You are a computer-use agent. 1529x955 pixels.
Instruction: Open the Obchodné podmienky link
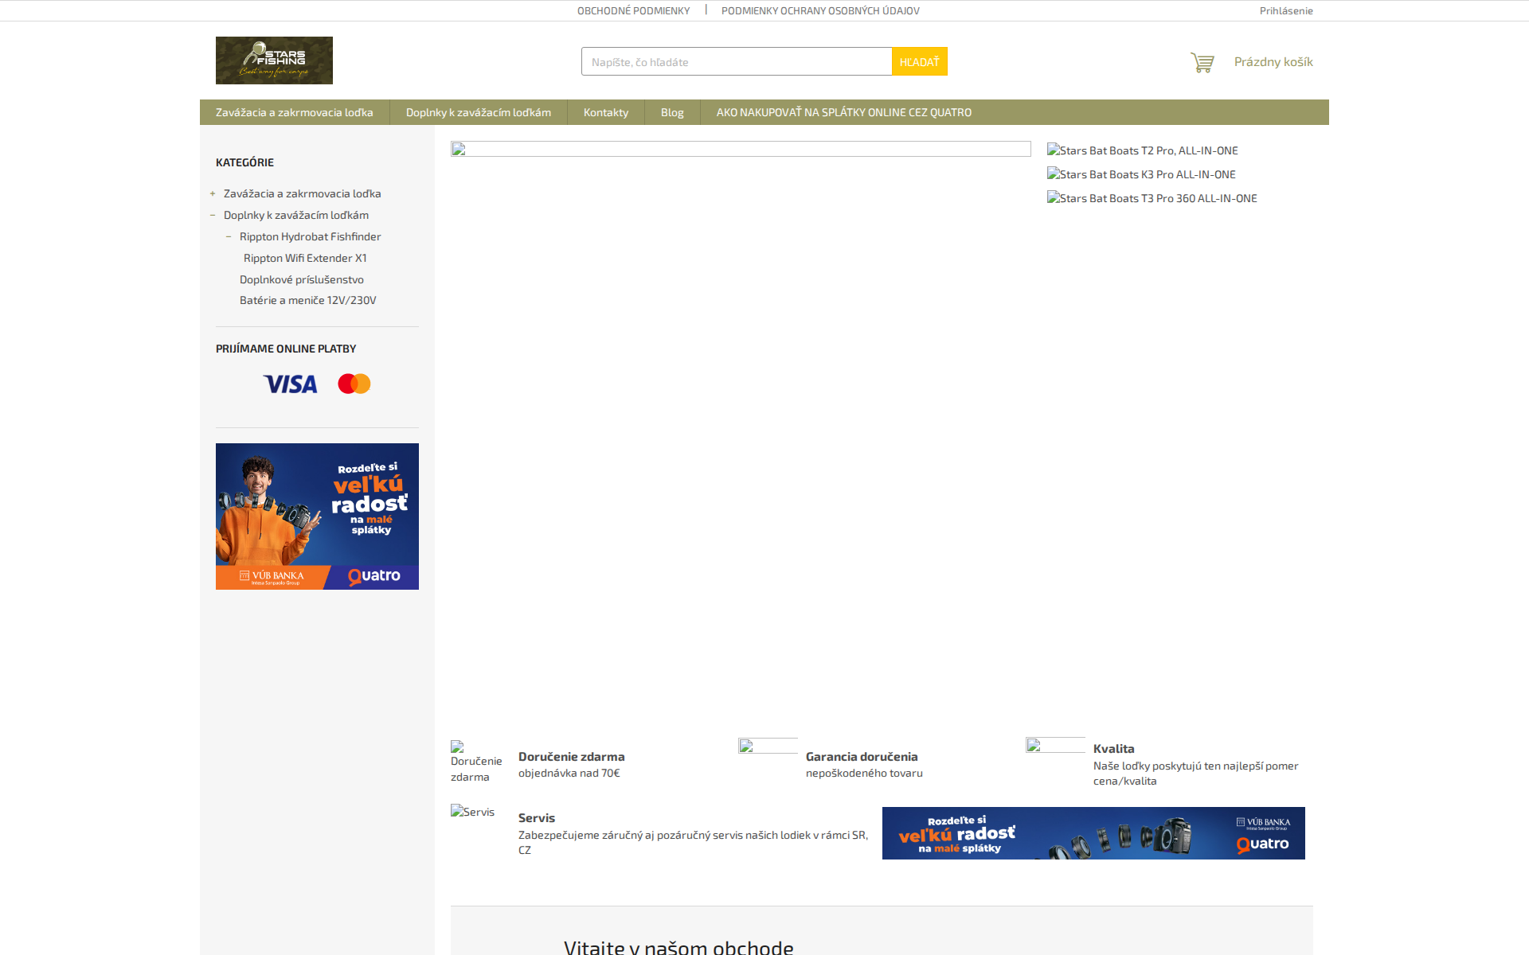coord(633,10)
